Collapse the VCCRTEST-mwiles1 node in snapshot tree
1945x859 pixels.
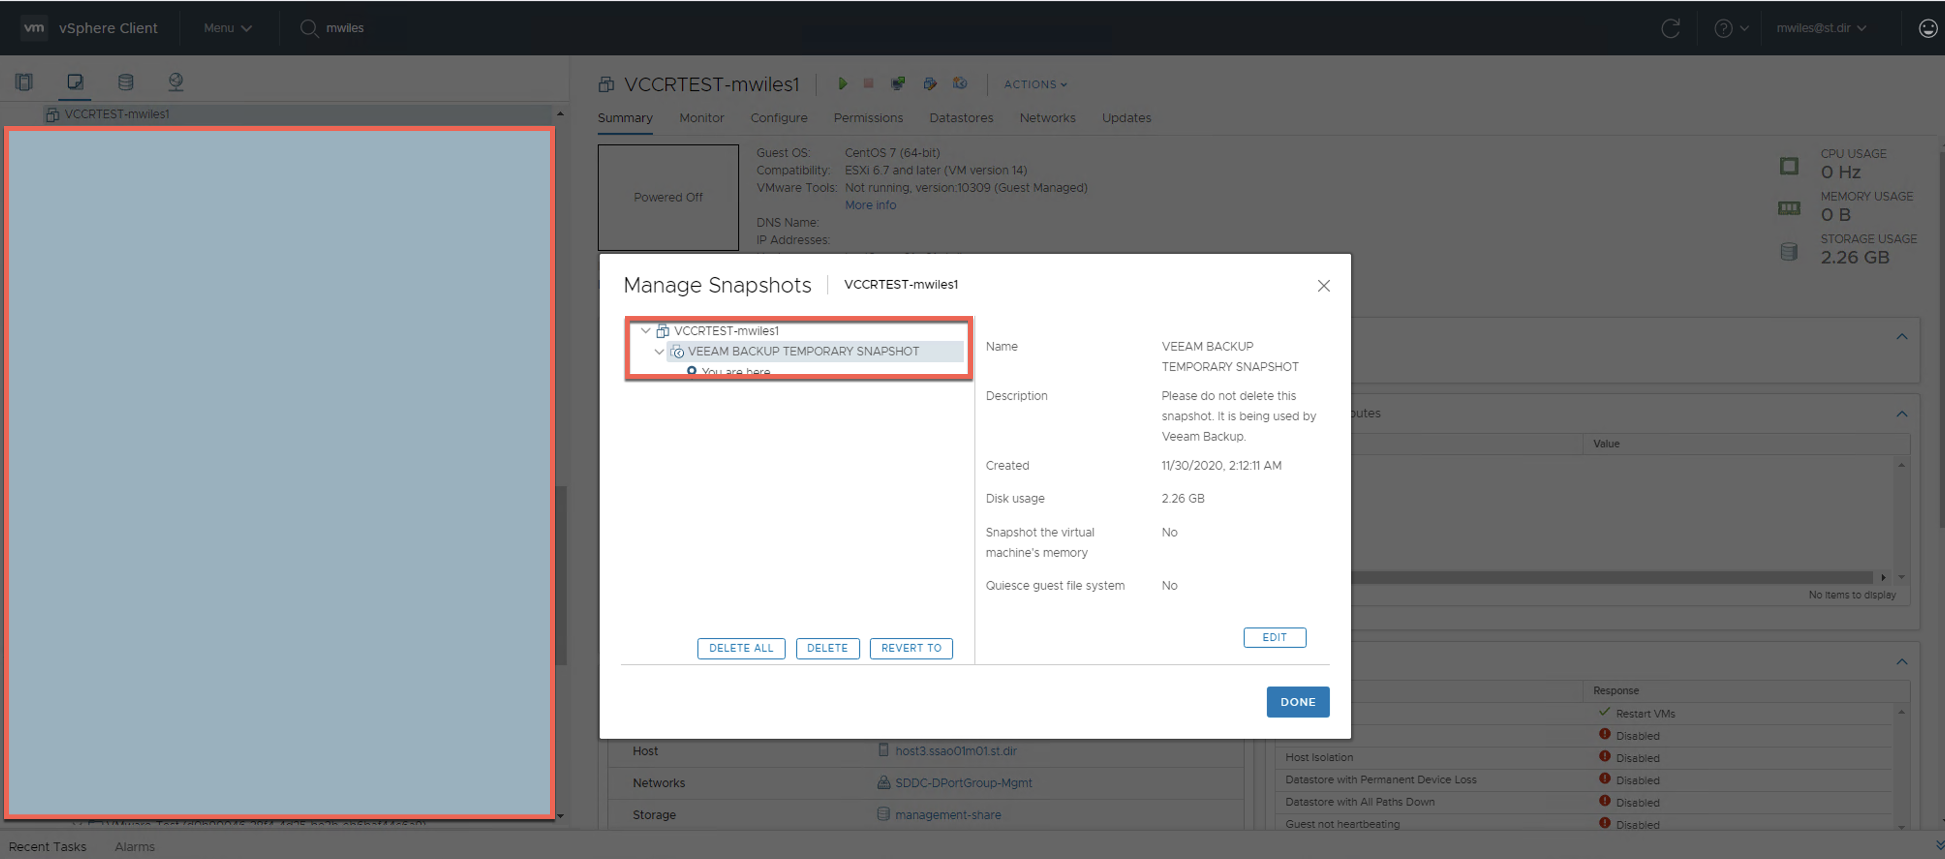pyautogui.click(x=646, y=331)
